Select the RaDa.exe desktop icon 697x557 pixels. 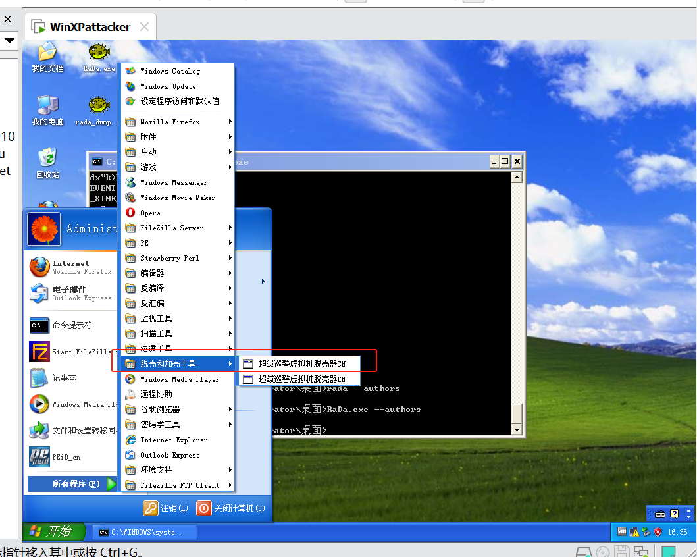tap(99, 57)
